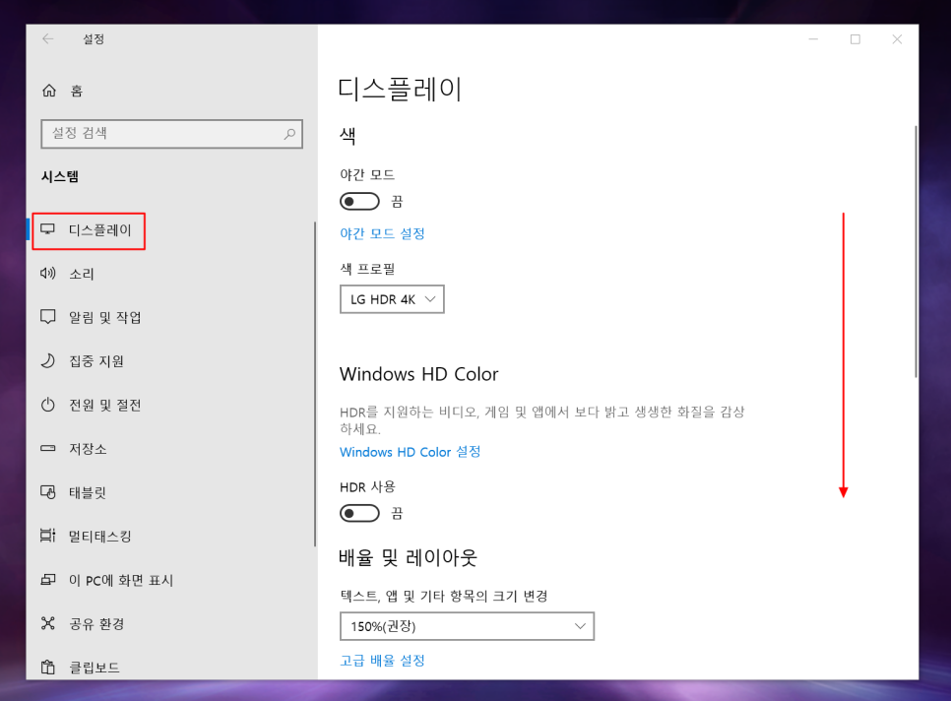Select 전원 및 절전 in the sidebar
The image size is (951, 701).
coord(169,405)
